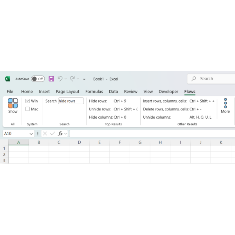Screen dimensions: 235x235
Task: Open the Undo history dropdown arrow
Action: click(x=65, y=79)
